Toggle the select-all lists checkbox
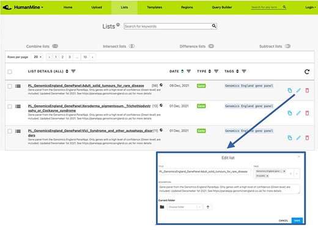The height and width of the screenshot is (230, 318). tap(10, 72)
